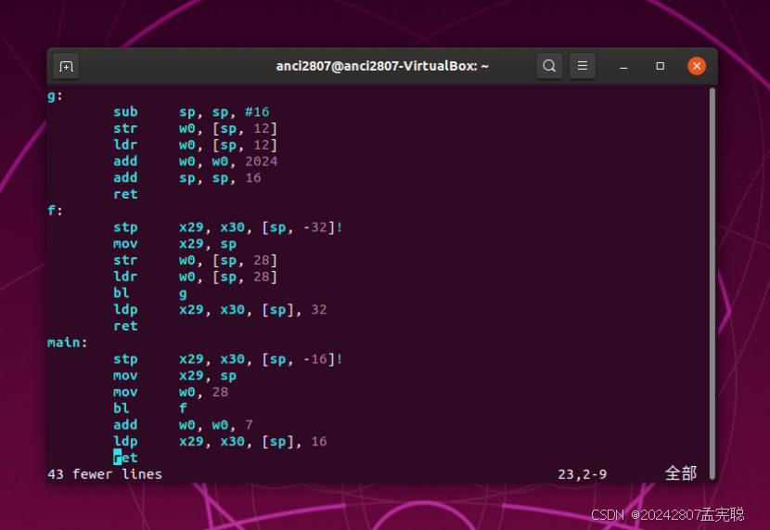Click 'ldp x29, x30, [sp], 32' line
The image size is (770, 530).
pyautogui.click(x=220, y=309)
